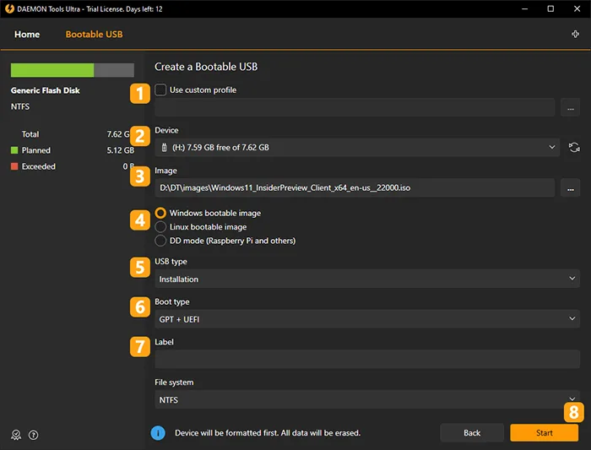The width and height of the screenshot is (591, 450).
Task: Choose DD mode (Raspberry Pi and others)
Action: pyautogui.click(x=161, y=241)
